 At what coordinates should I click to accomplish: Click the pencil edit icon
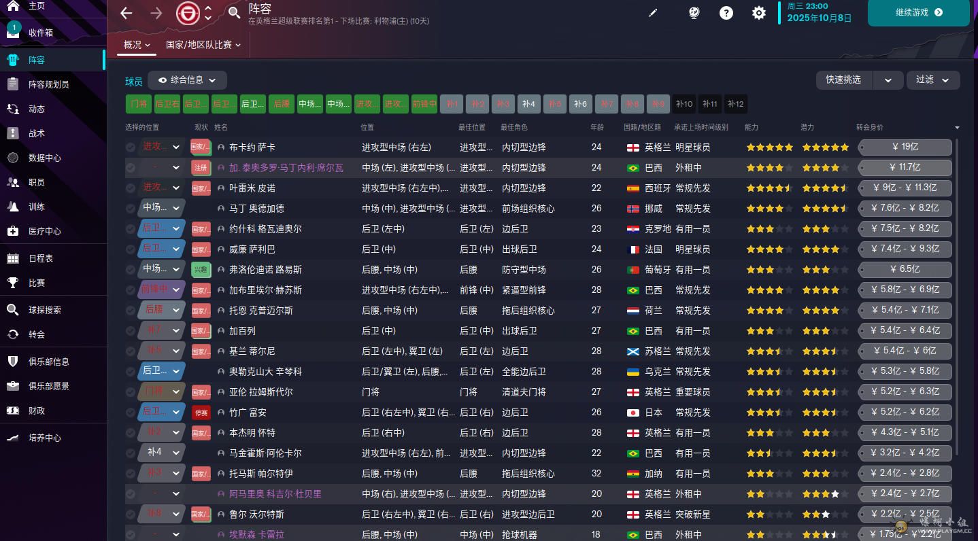coord(653,13)
